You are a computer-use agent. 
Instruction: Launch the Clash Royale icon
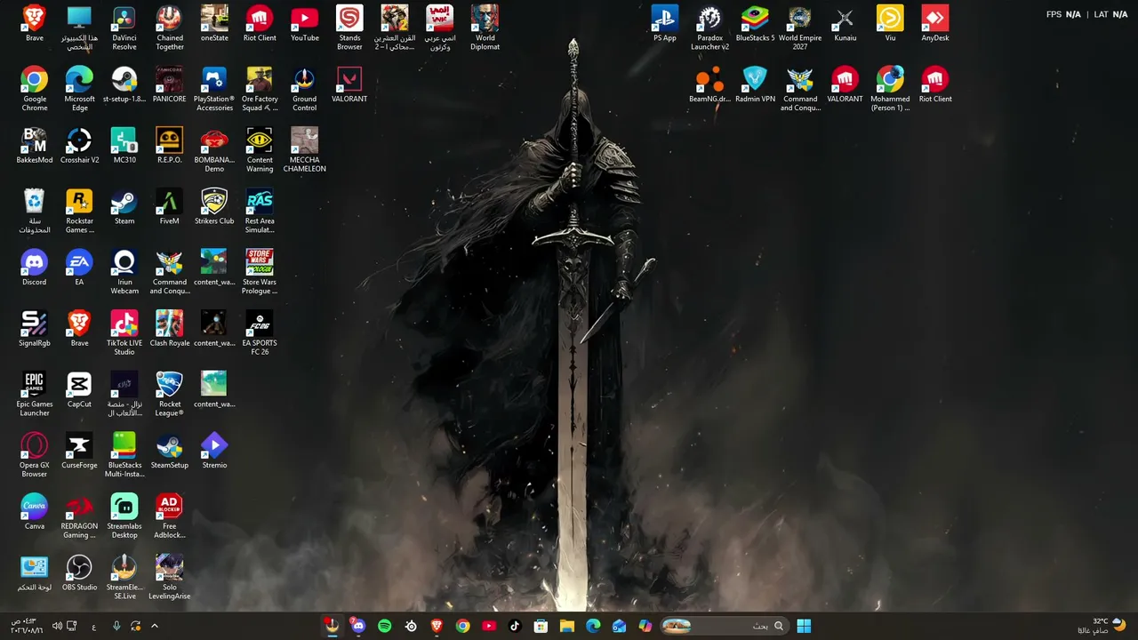(x=169, y=330)
